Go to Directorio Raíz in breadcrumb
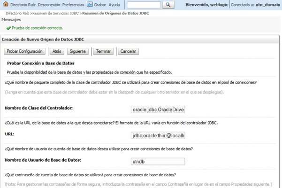Image resolution: width=282 pixels, height=188 pixels. [x=17, y=13]
